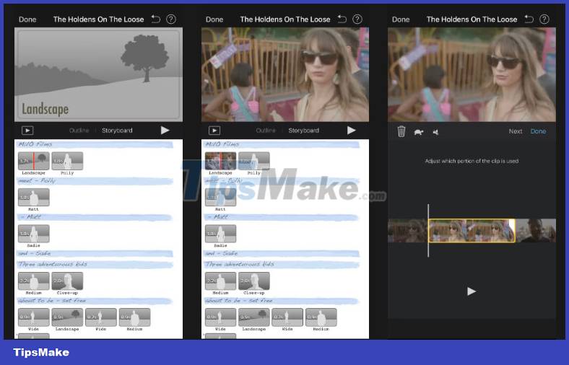Play the clip in the right panel
This screenshot has height=365, width=569.
[x=472, y=291]
